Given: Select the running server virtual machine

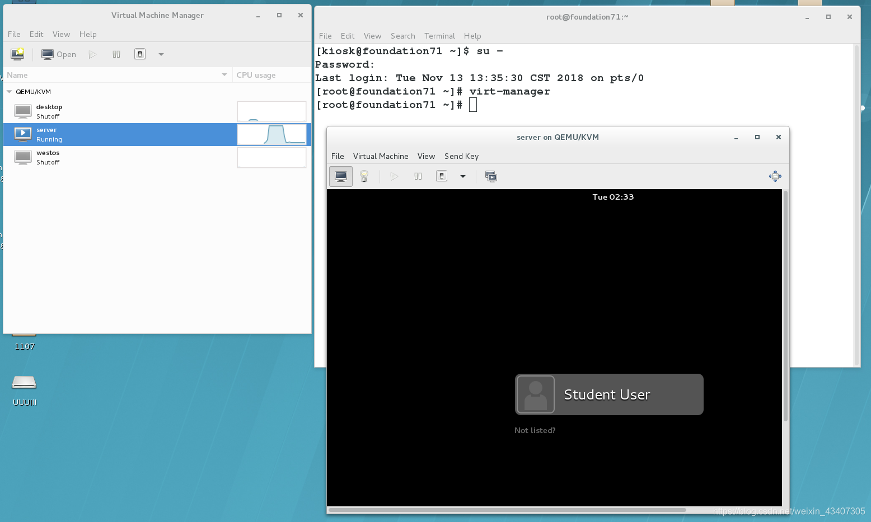Looking at the screenshot, I should 157,134.
